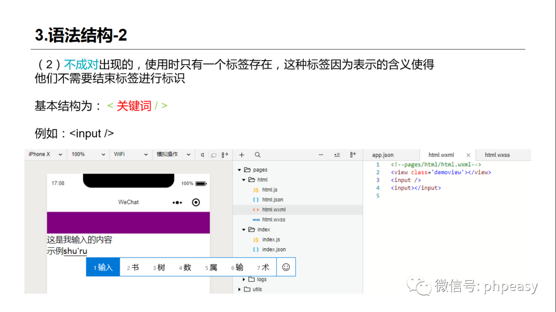Click the outline sort icon above the editor

[x=337, y=154]
